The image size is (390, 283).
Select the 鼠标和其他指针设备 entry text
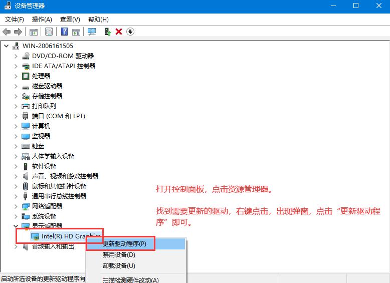click(59, 186)
